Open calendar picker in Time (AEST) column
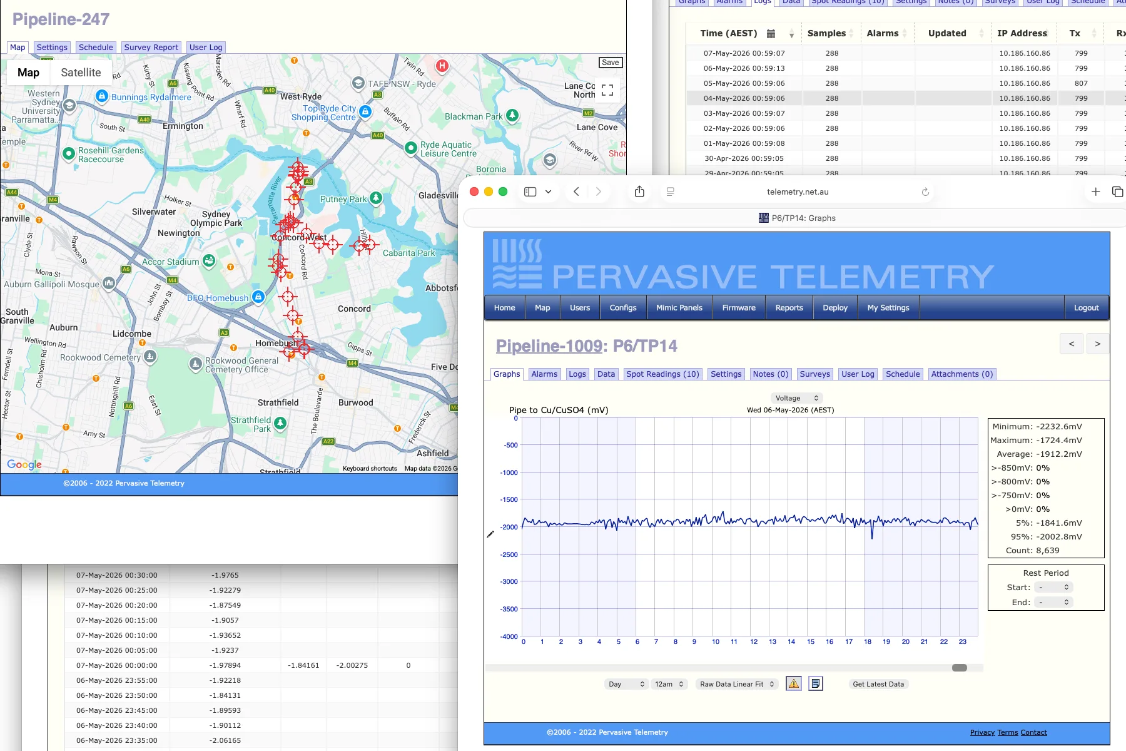 tap(771, 34)
